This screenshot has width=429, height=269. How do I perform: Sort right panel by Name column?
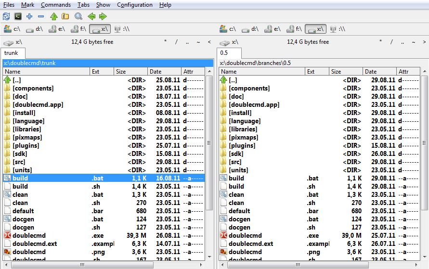262,72
